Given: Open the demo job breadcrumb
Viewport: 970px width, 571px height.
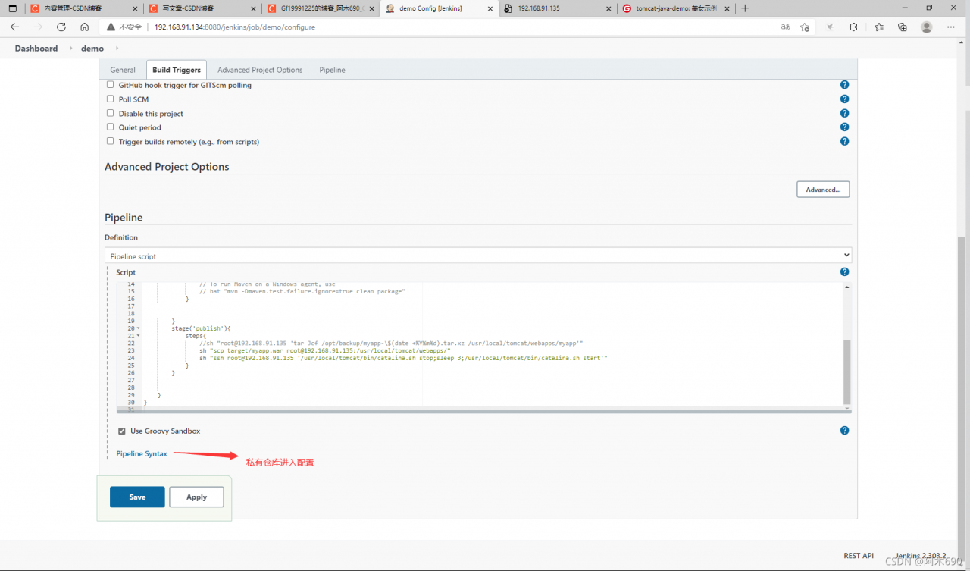Looking at the screenshot, I should click(92, 49).
